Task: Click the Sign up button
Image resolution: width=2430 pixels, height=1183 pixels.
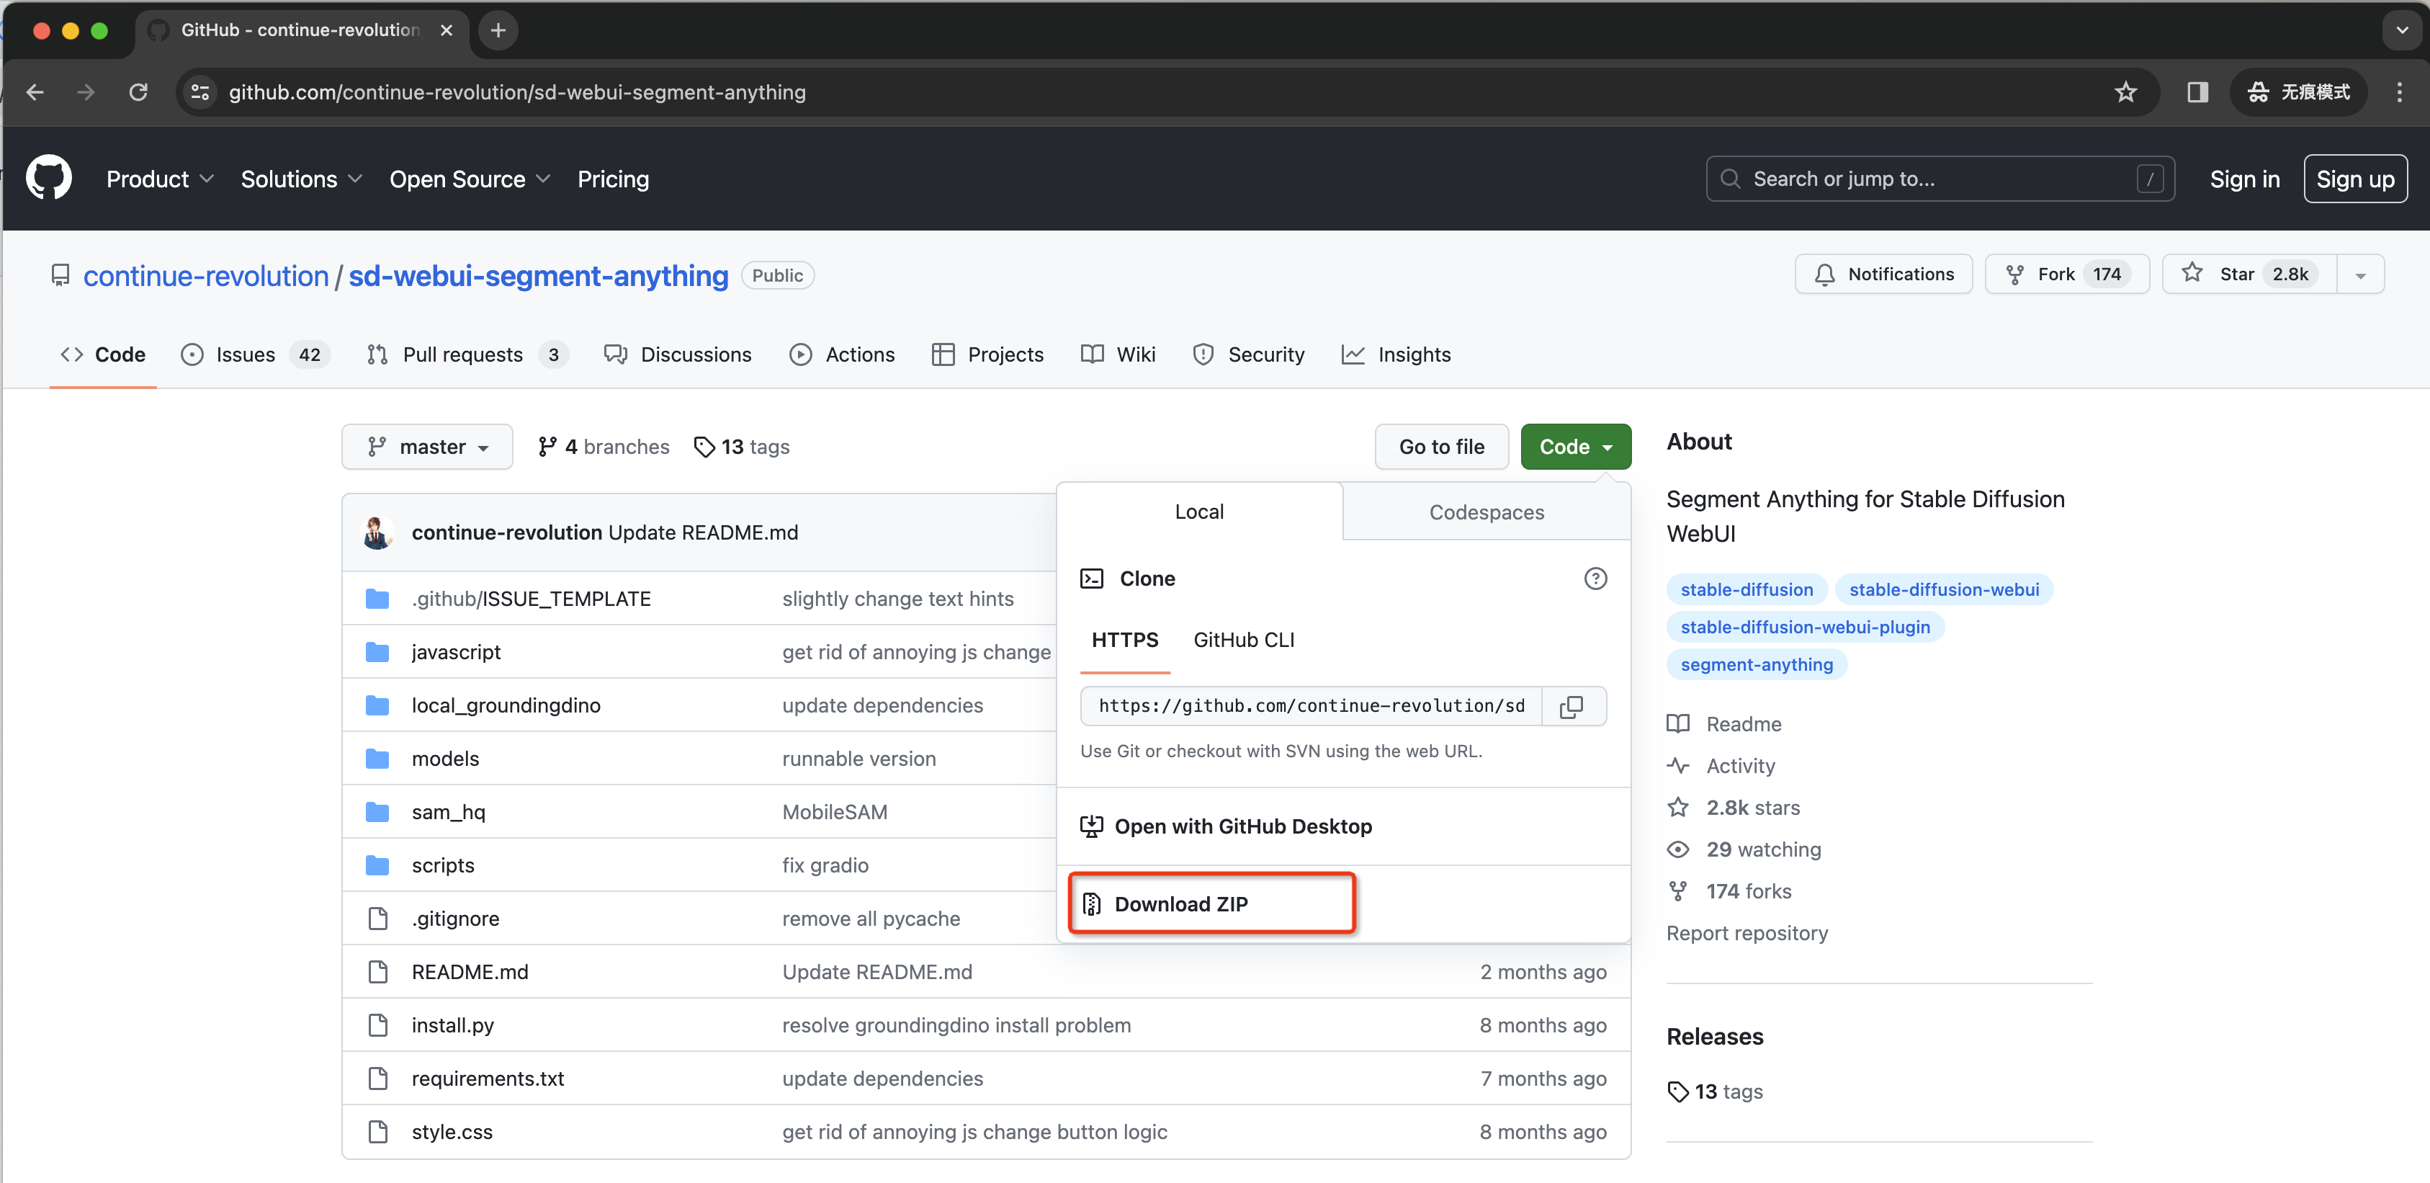Action: 2354,179
